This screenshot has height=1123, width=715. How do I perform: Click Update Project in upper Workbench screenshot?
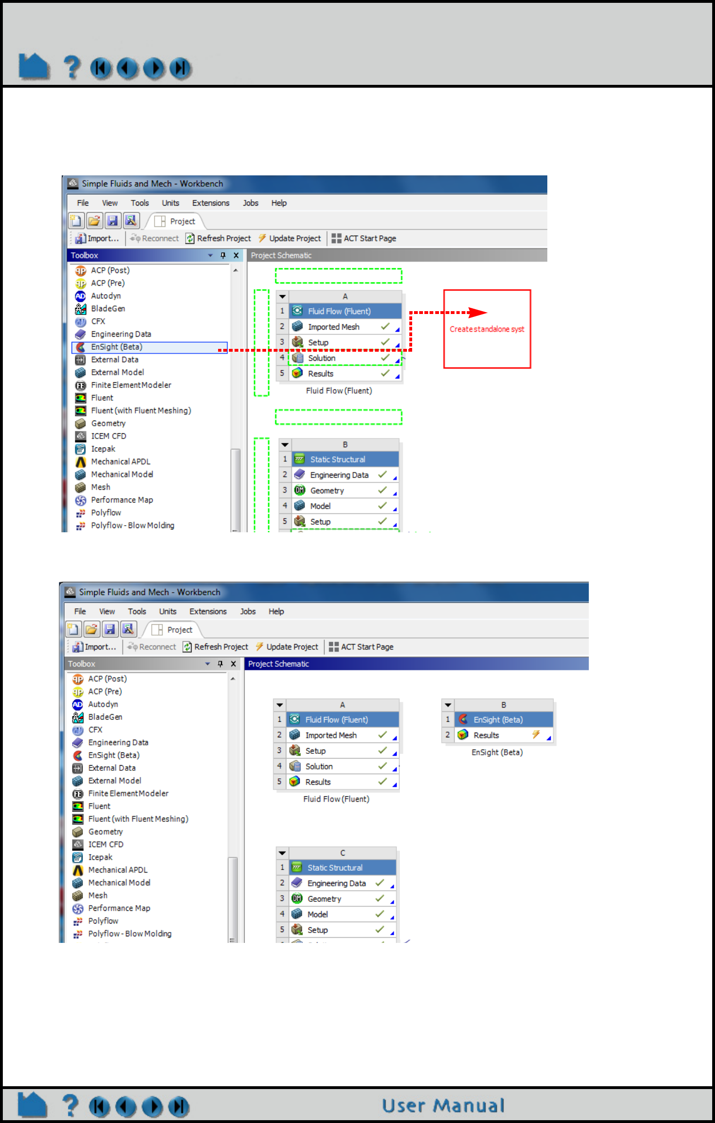289,238
